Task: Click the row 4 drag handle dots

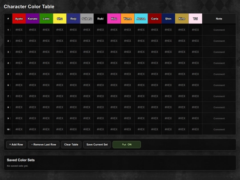Action: [x=10, y=63]
